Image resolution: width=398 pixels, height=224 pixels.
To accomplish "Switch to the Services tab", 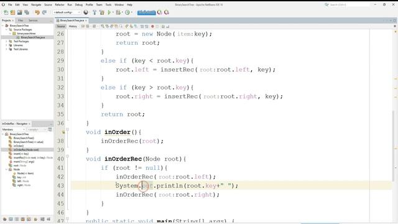I will [x=33, y=21].
